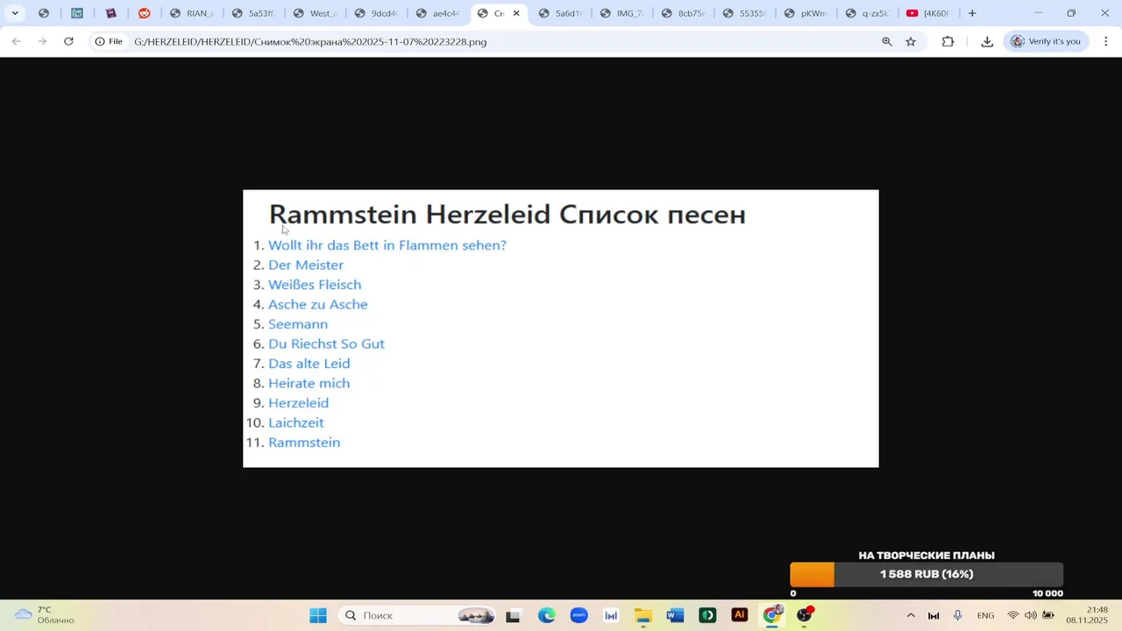Image resolution: width=1122 pixels, height=631 pixels.
Task: Click the 'Seemann' song title
Action: click(x=298, y=324)
